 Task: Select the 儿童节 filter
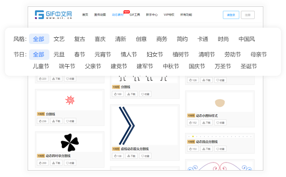coord(41,66)
